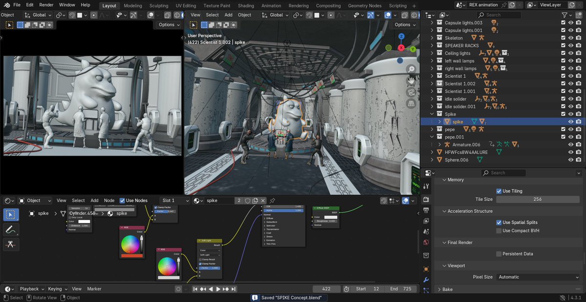Open the Keying popover in timeline
586x302 pixels.
pyautogui.click(x=57, y=289)
